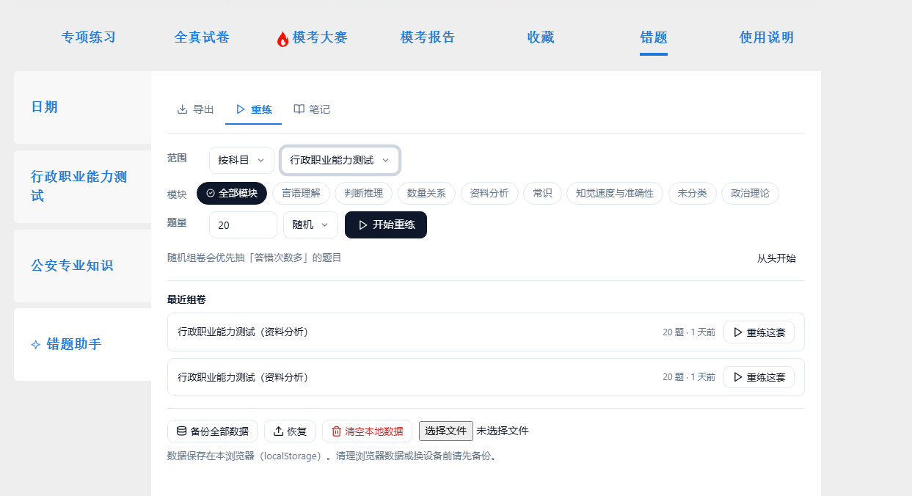Click the 从头开始 link
Screen dimensions: 912x496
776,258
